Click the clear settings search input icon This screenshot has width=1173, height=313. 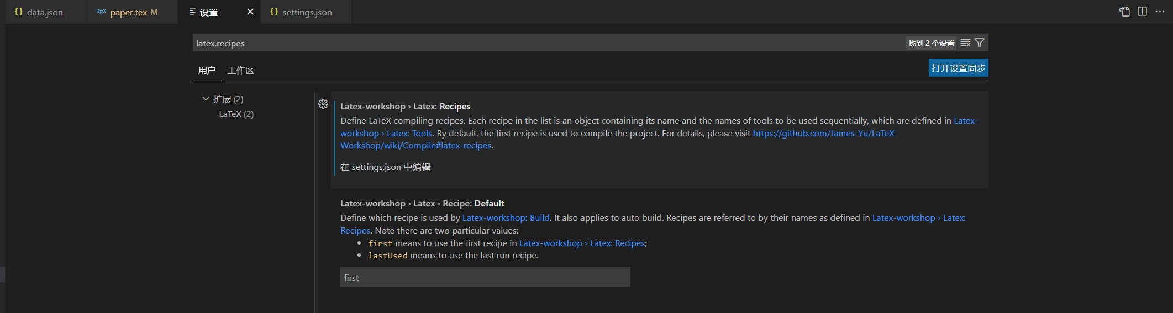[965, 43]
